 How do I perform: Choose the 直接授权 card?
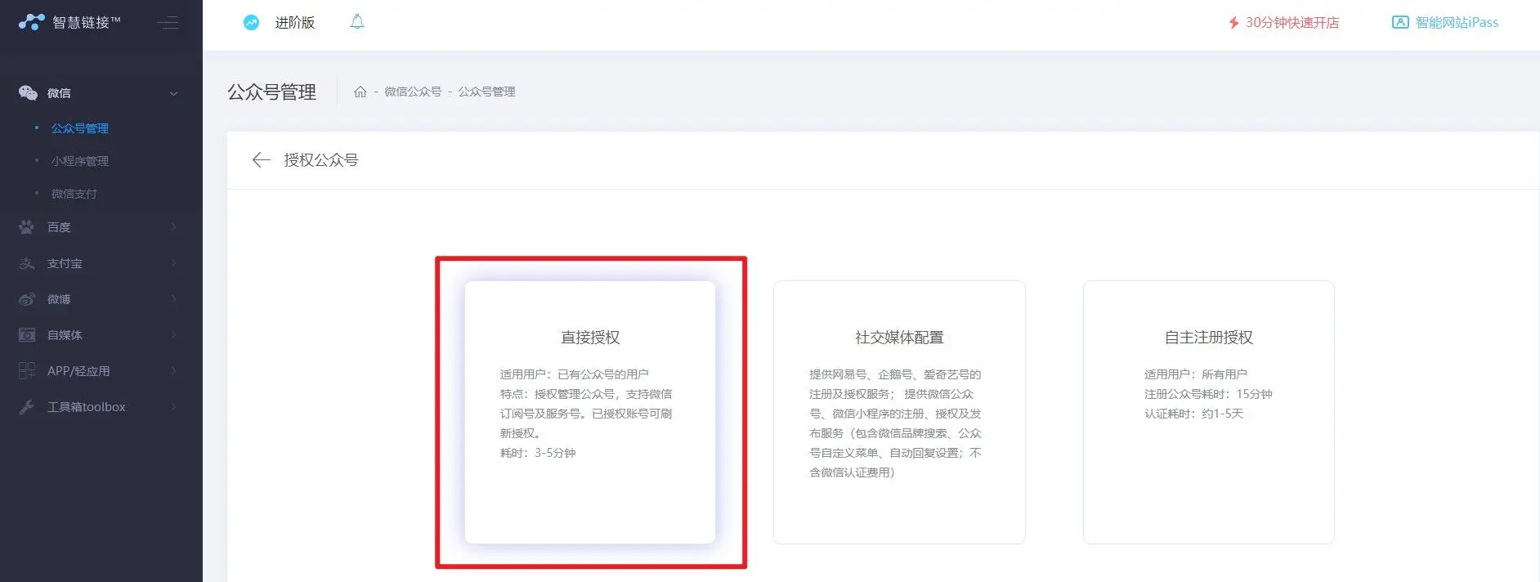click(x=589, y=412)
